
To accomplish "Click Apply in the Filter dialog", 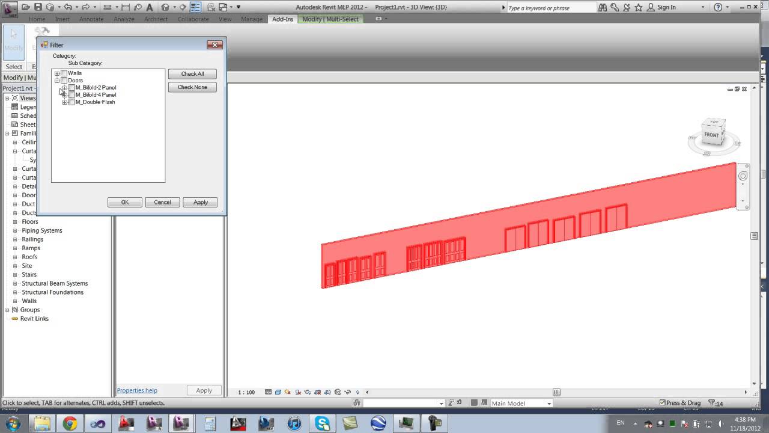I will click(200, 202).
